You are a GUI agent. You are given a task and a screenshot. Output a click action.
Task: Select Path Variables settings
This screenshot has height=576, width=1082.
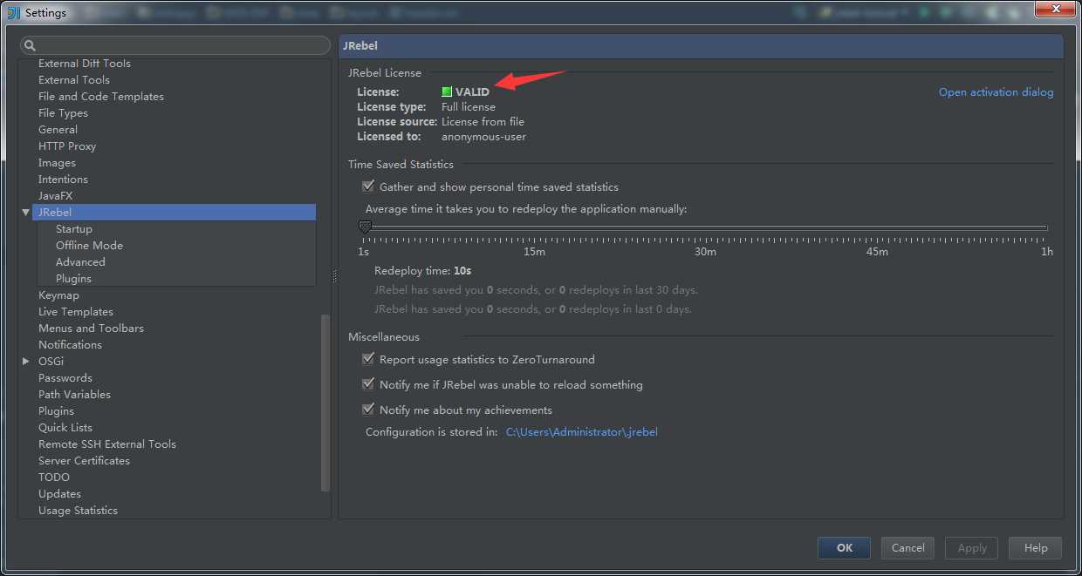pyautogui.click(x=74, y=394)
